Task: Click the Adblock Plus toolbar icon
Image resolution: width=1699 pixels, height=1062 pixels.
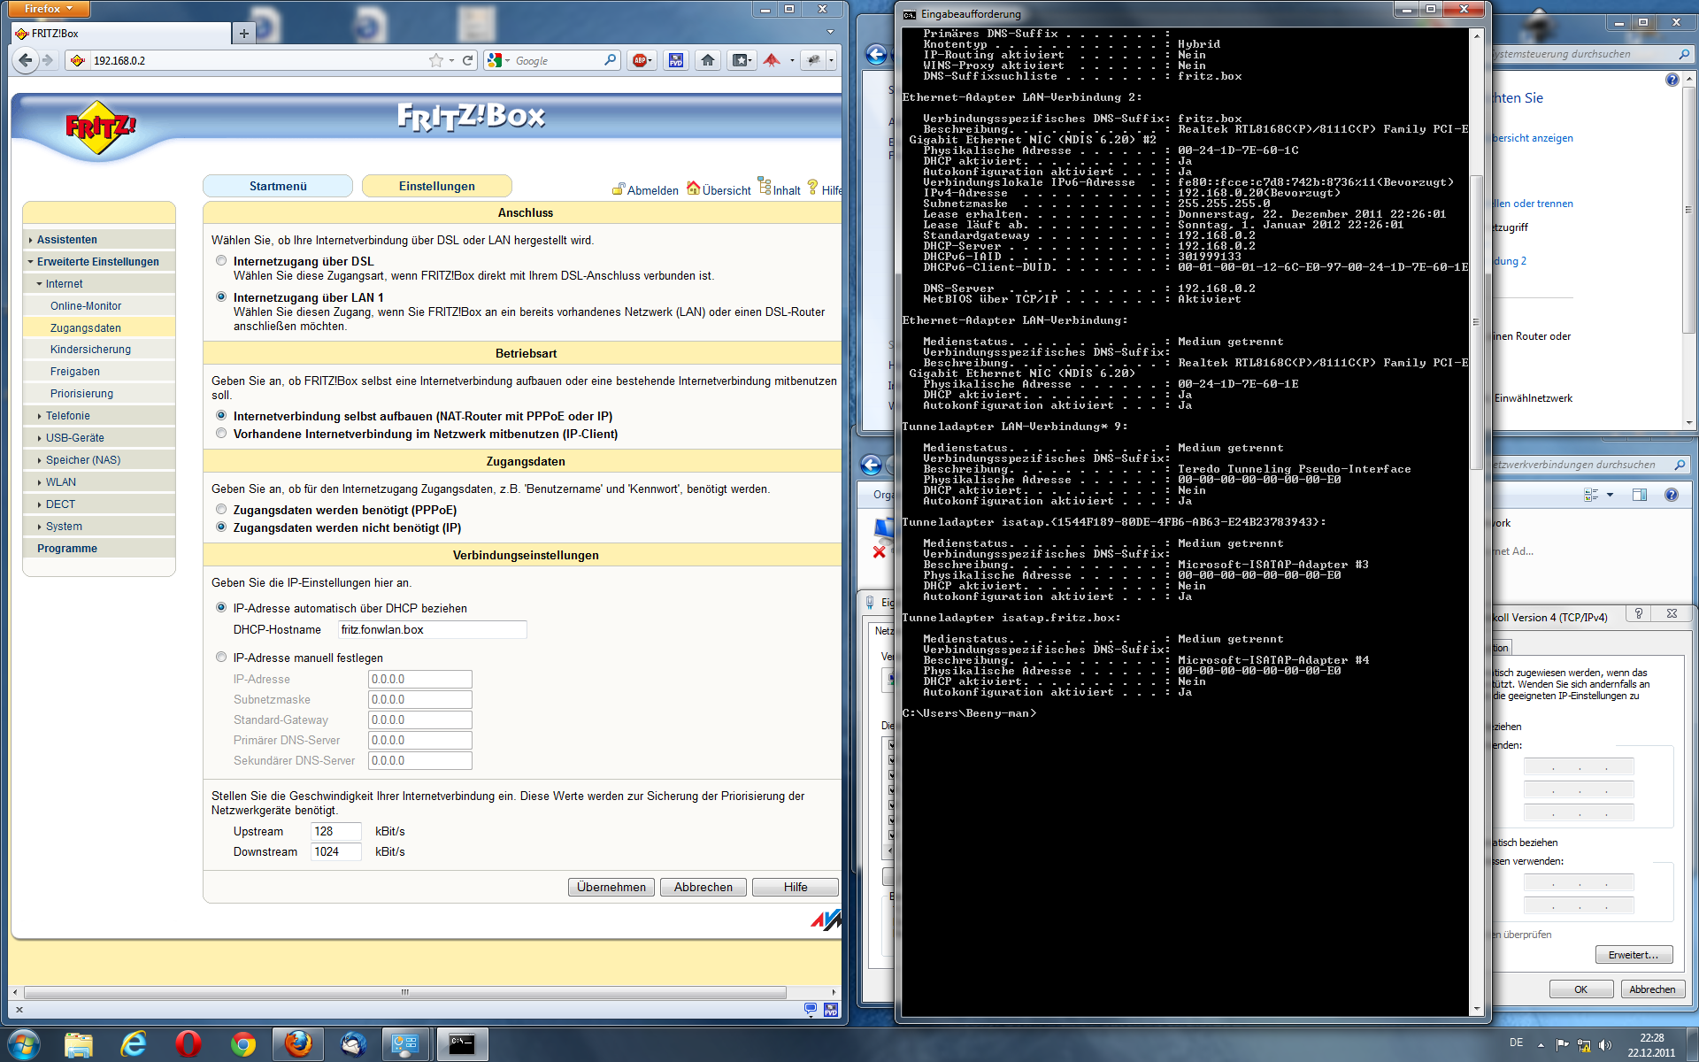Action: pos(640,60)
